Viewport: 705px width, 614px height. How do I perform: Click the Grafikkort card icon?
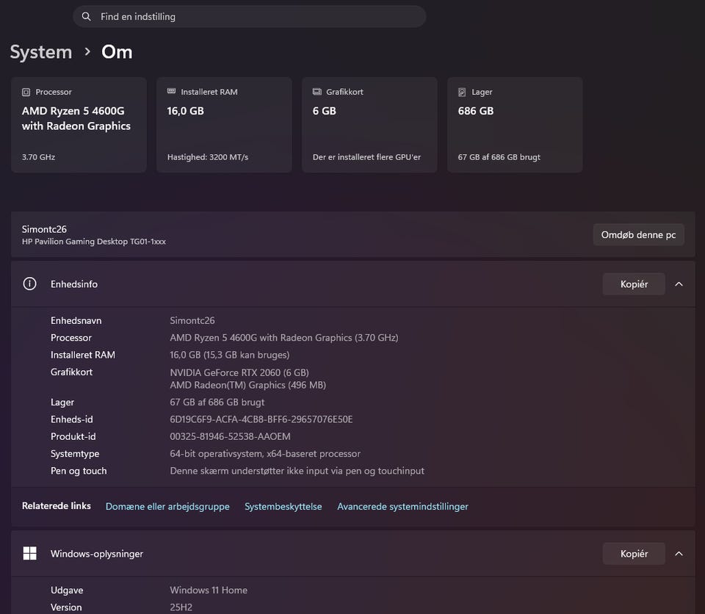[317, 92]
